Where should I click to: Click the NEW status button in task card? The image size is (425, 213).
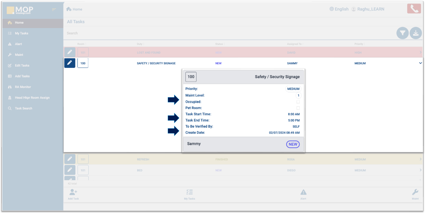293,144
